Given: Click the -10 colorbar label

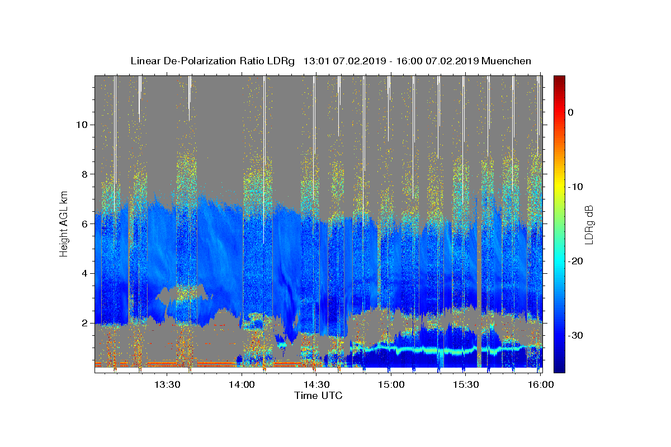Looking at the screenshot, I should tap(575, 187).
